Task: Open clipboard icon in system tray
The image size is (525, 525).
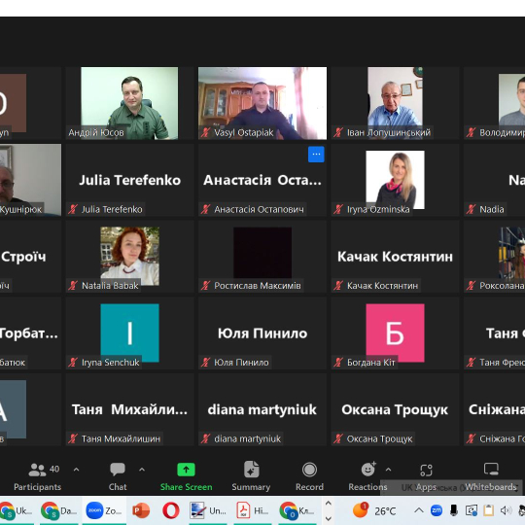Action: [488, 510]
